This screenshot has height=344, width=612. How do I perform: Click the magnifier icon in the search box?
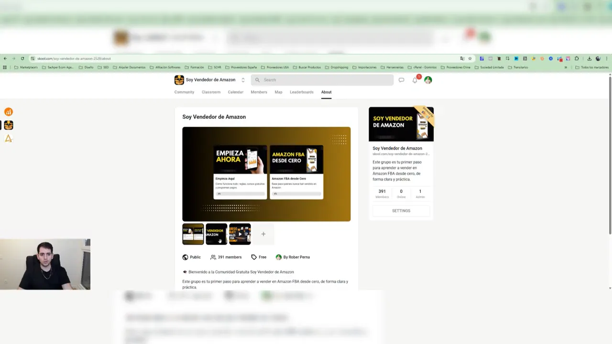tap(257, 80)
